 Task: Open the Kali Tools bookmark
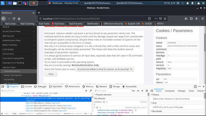(x=43, y=24)
